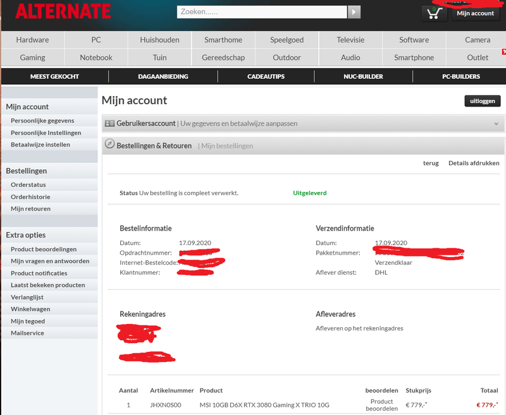
Task: Open the Outdoor category
Action: coord(287,57)
